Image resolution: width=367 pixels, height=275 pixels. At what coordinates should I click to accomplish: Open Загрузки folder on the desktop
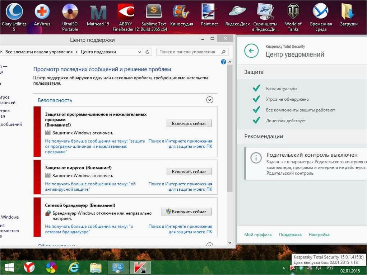(x=349, y=14)
